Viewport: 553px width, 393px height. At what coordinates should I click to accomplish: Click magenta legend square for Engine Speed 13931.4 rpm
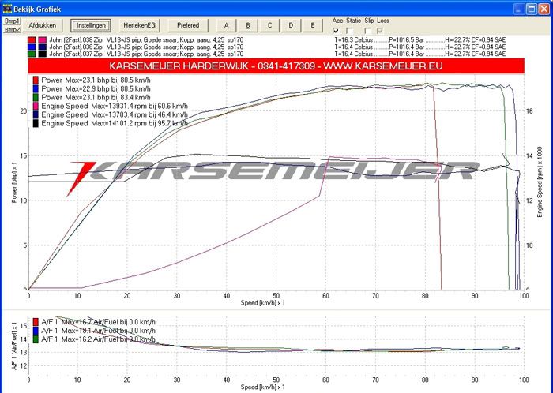(36, 106)
